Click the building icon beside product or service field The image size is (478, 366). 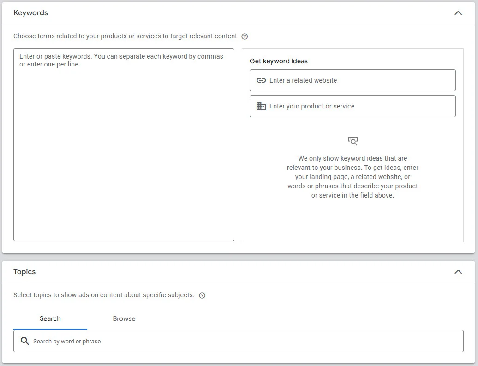click(x=261, y=106)
